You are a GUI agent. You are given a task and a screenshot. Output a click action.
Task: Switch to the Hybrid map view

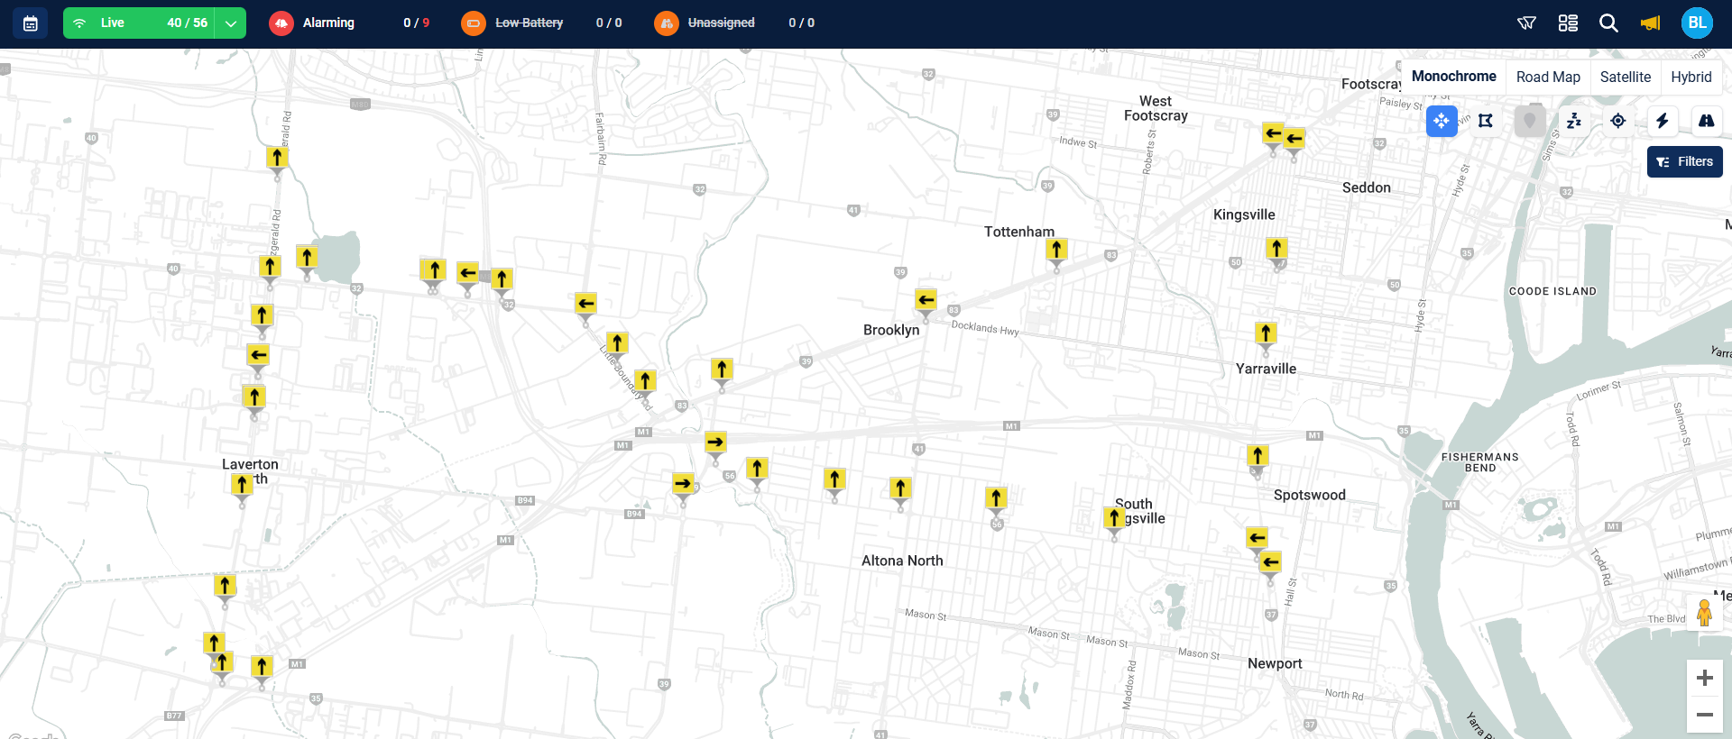click(x=1691, y=77)
